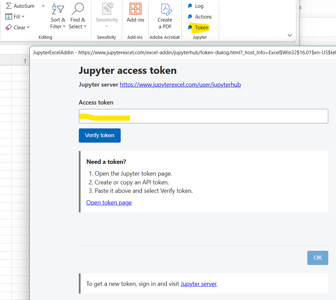Open Find & Select menu
This screenshot has height=300, width=336.
click(x=78, y=16)
